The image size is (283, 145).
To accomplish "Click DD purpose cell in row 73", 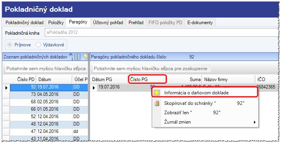I will 80,94.
